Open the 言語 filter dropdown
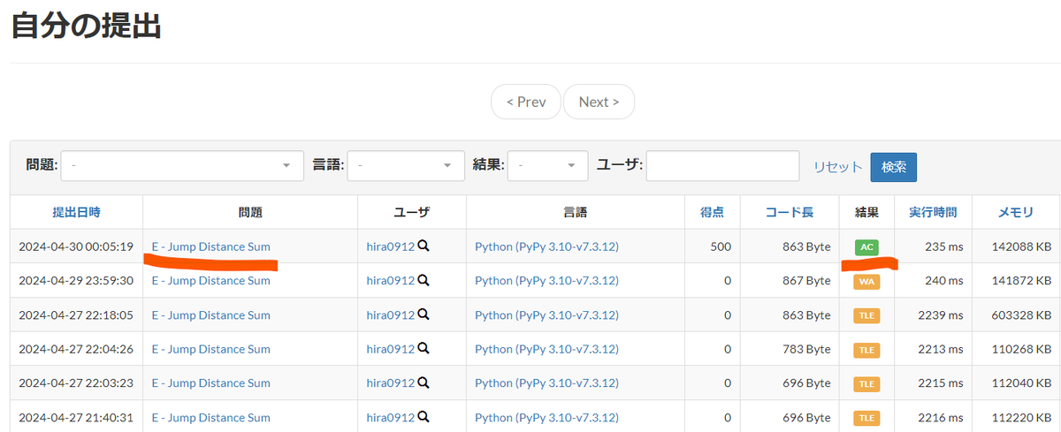 (406, 165)
